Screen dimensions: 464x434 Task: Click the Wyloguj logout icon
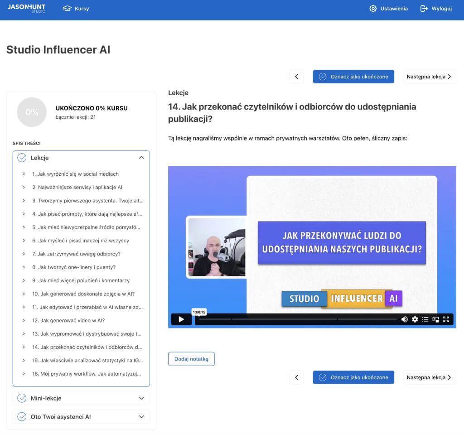[424, 9]
